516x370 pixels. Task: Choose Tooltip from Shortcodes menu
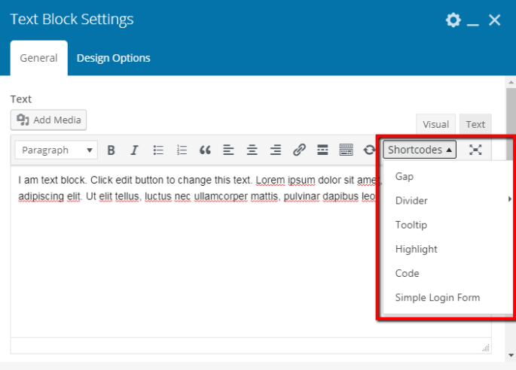coord(411,225)
